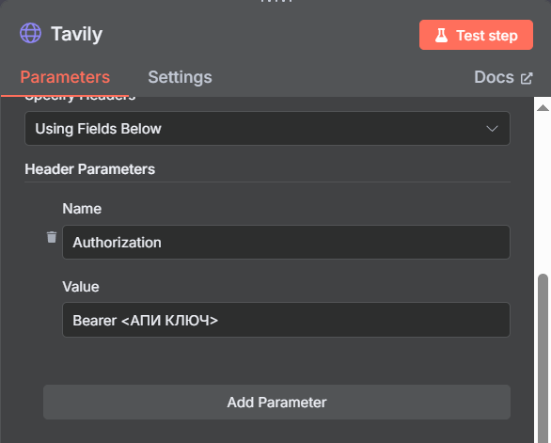Click the vertical scrollbar thumb
Image resolution: width=551 pixels, height=443 pixels.
coord(543,356)
